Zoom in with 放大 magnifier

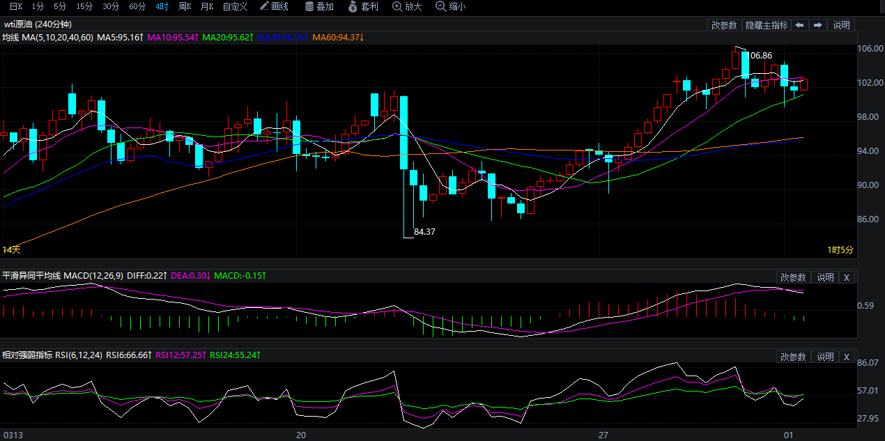(x=407, y=6)
